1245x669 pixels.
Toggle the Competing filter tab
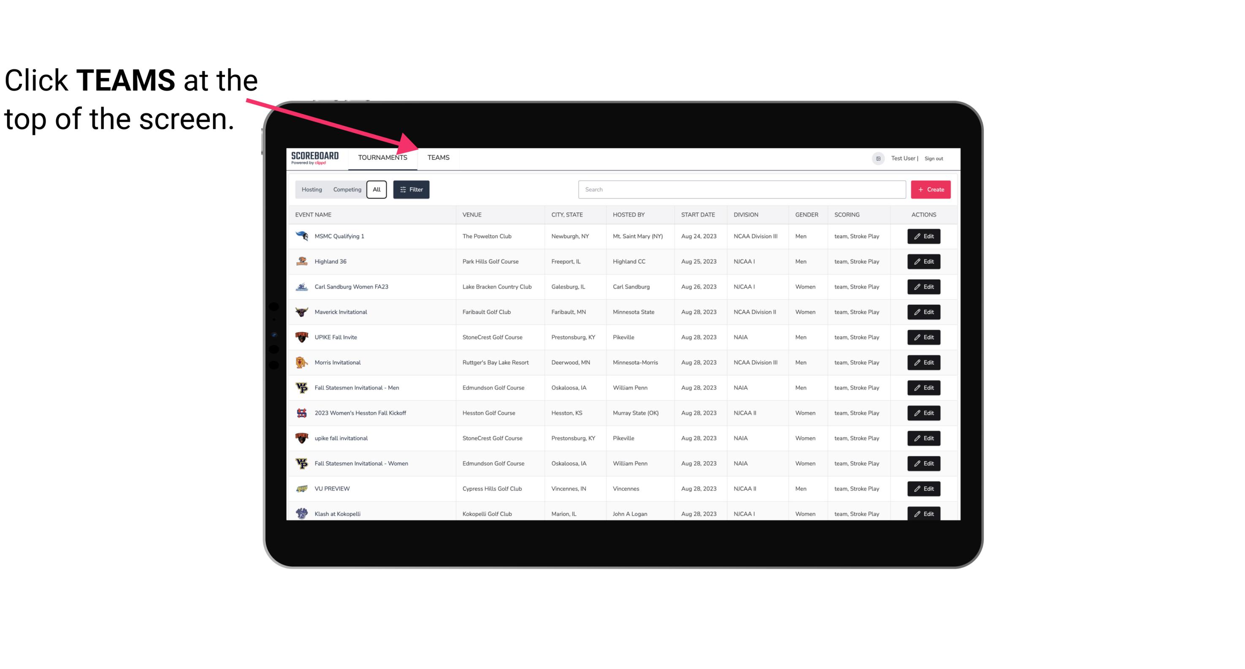point(346,190)
